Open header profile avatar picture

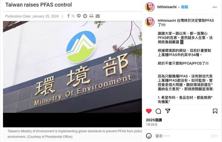[x=150, y=7]
